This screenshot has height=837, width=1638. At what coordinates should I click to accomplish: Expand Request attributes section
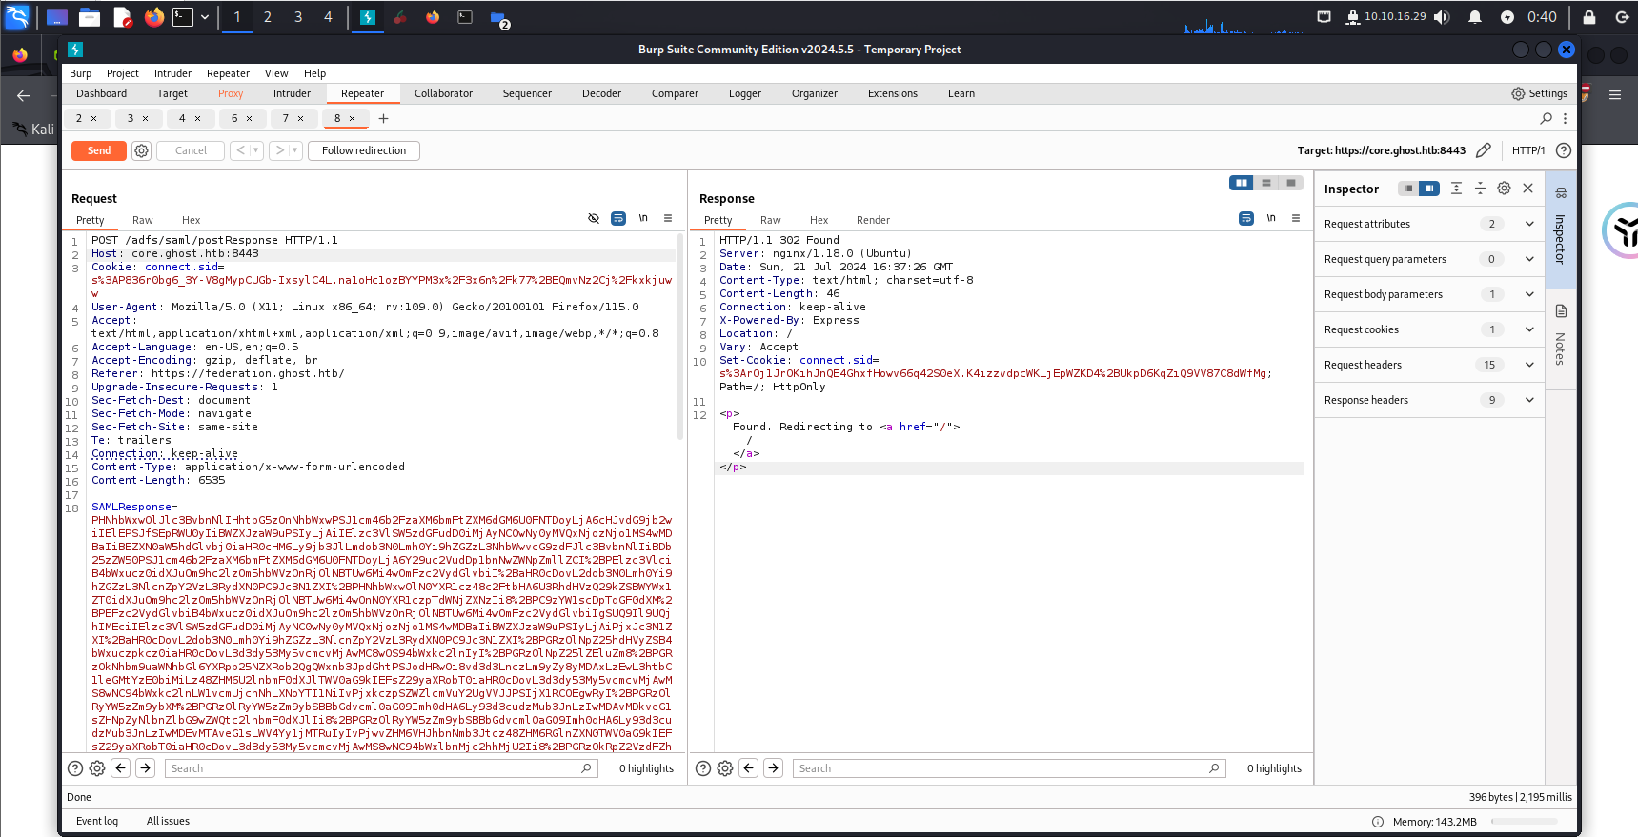tap(1529, 224)
